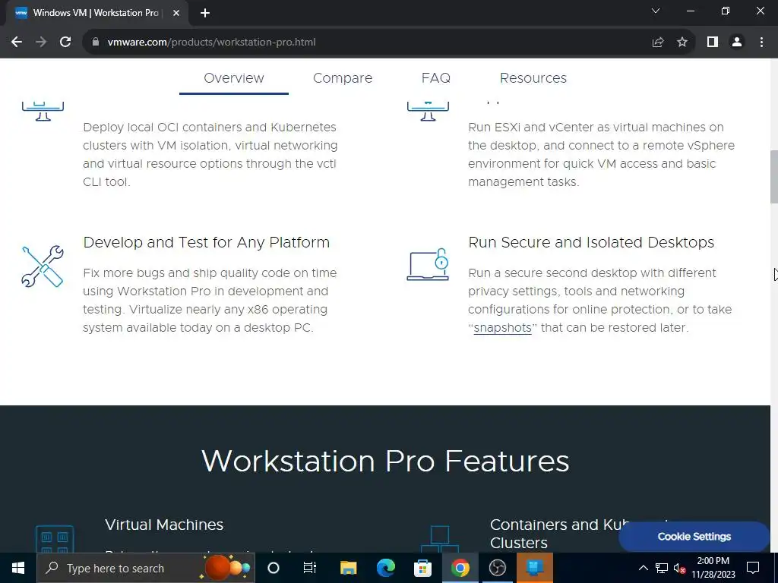Switch to the Compare tab
The image size is (778, 583).
(343, 78)
